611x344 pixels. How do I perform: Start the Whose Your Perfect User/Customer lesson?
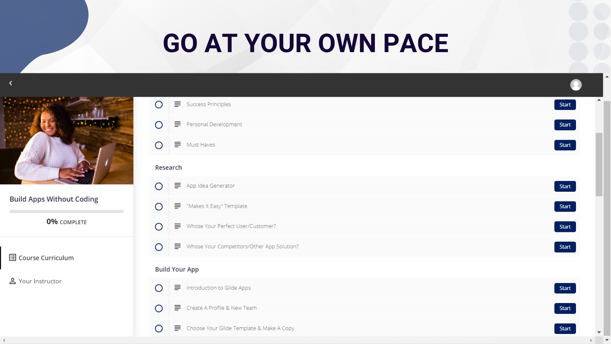point(565,227)
